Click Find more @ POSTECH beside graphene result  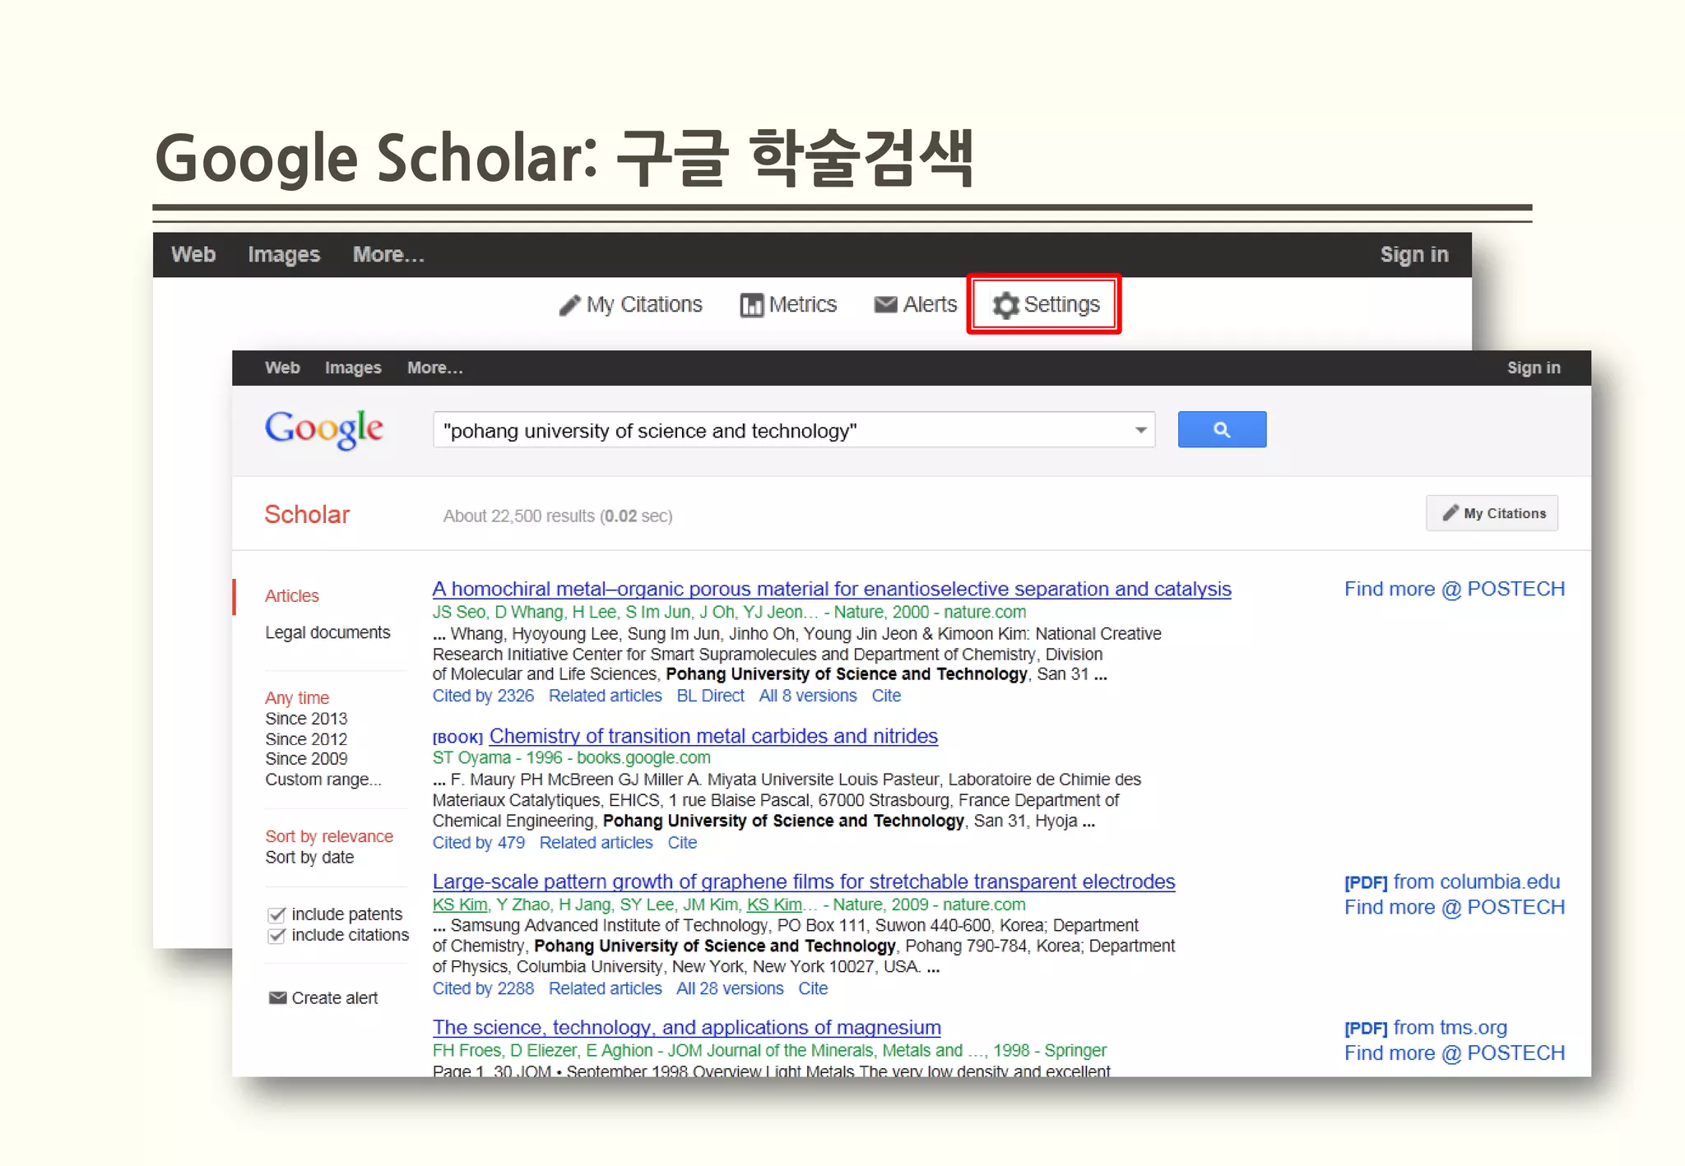pyautogui.click(x=1455, y=907)
